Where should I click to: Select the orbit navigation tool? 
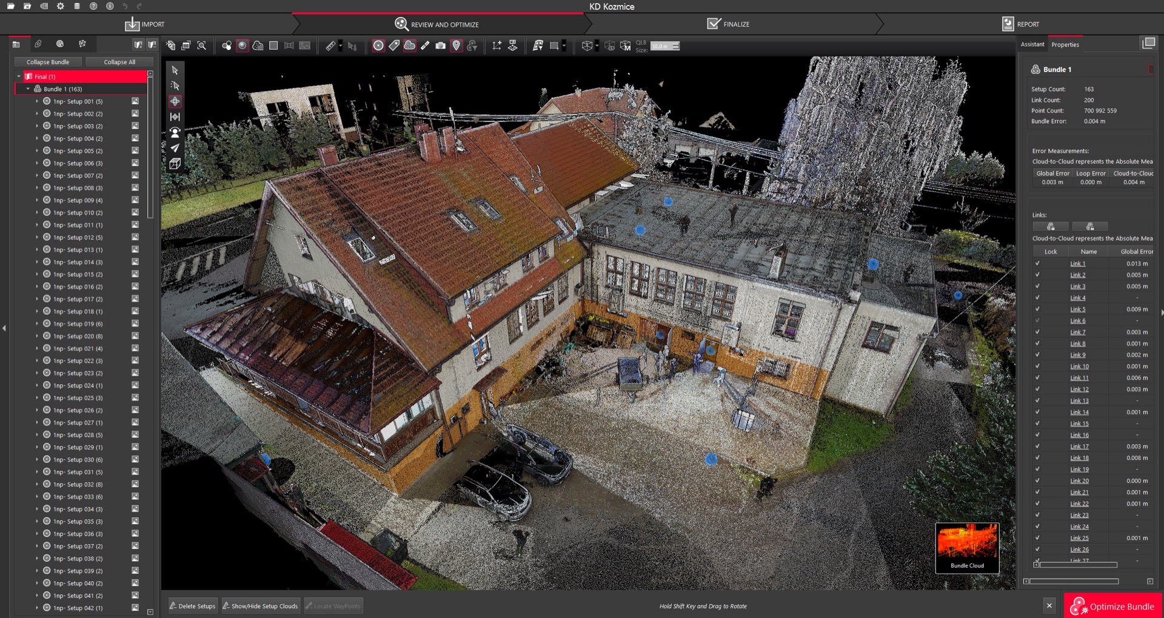(x=175, y=101)
